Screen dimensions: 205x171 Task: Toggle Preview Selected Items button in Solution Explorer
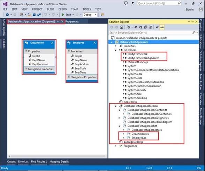click(162, 27)
